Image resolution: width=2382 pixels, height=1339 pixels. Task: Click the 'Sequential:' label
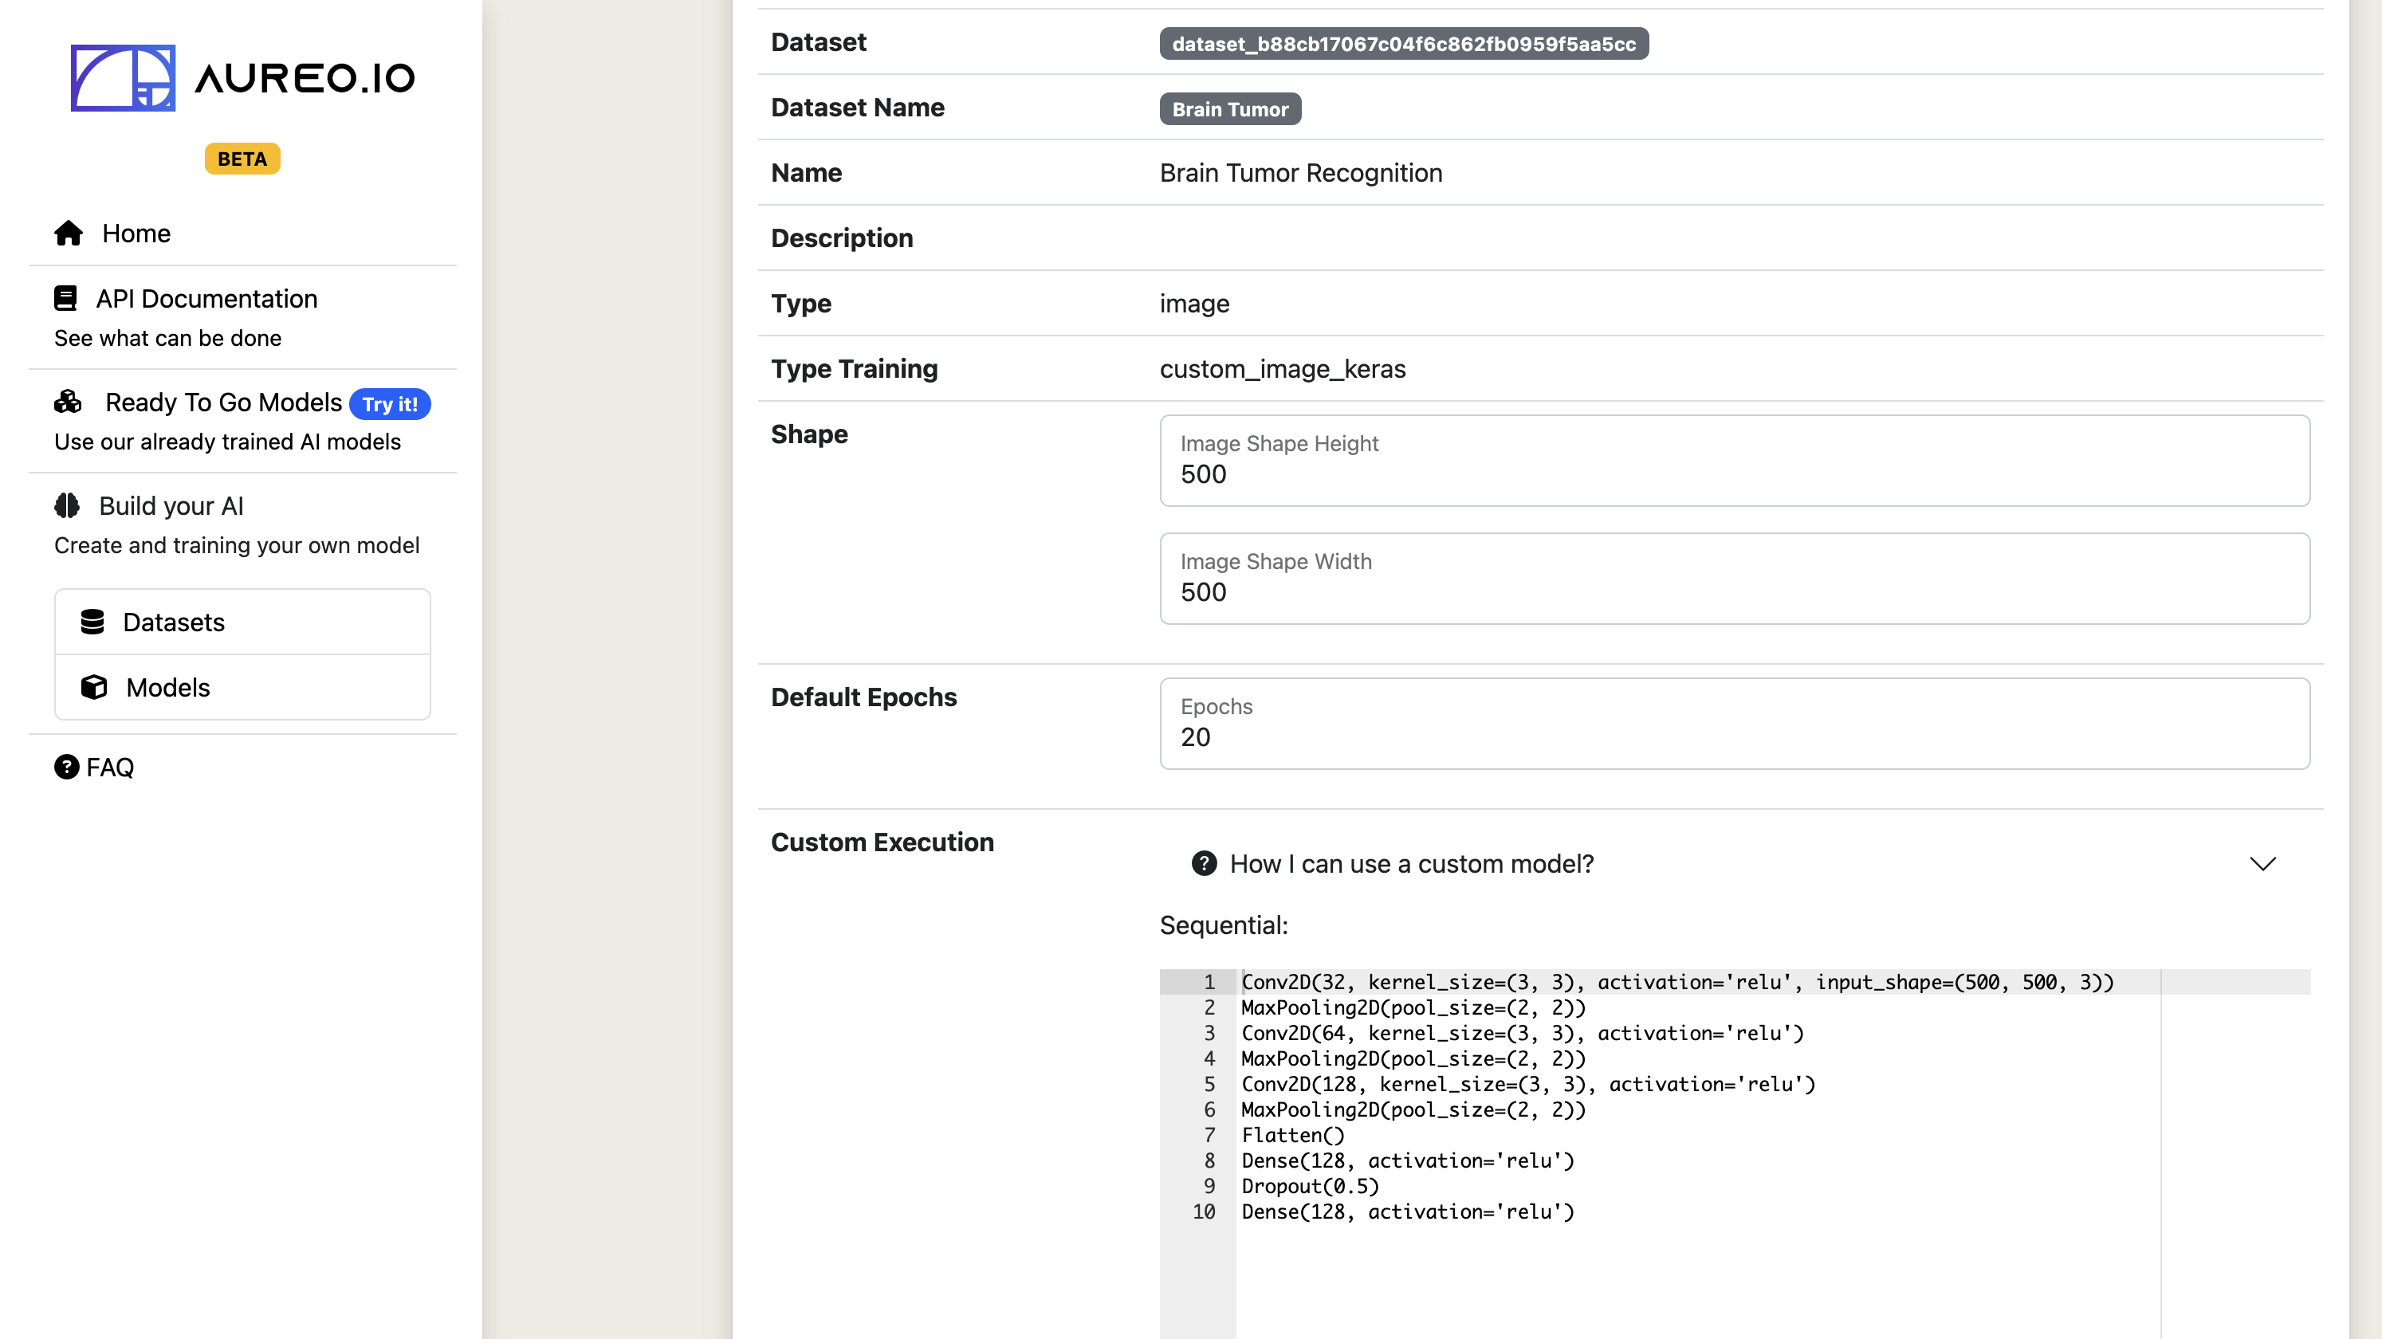pos(1224,925)
